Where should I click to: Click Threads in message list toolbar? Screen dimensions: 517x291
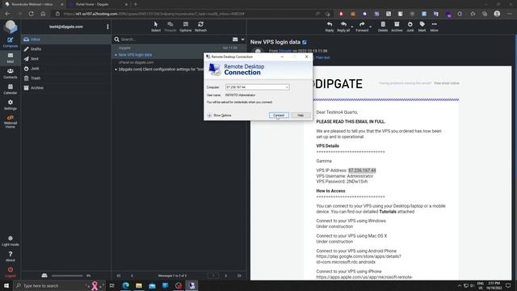pos(170,27)
